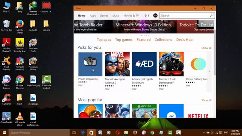Launch CCleaner from the desktop

pos(6,99)
